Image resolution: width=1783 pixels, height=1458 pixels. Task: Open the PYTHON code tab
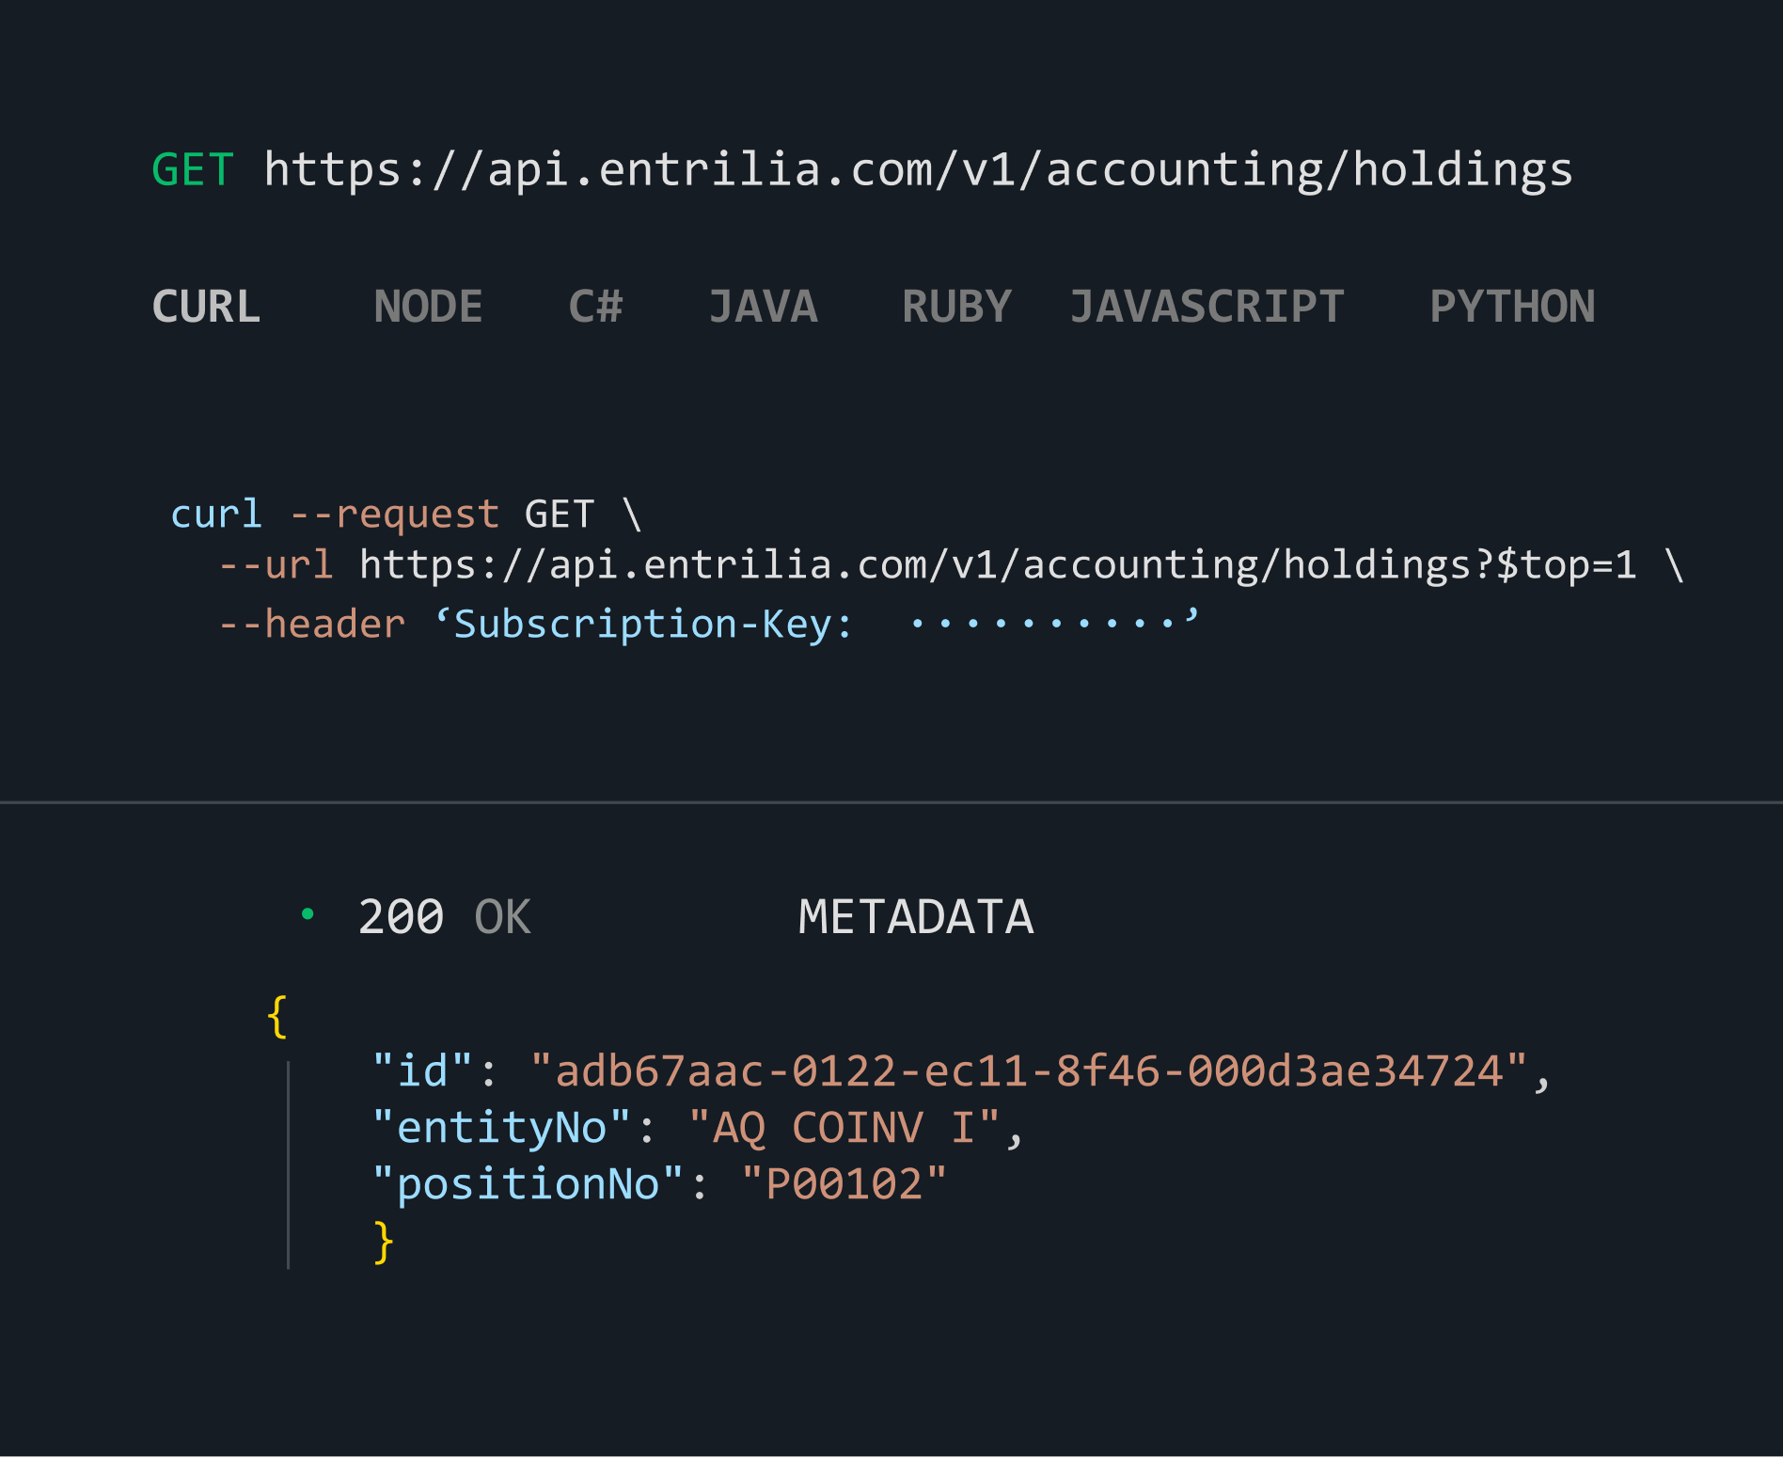coord(1512,307)
